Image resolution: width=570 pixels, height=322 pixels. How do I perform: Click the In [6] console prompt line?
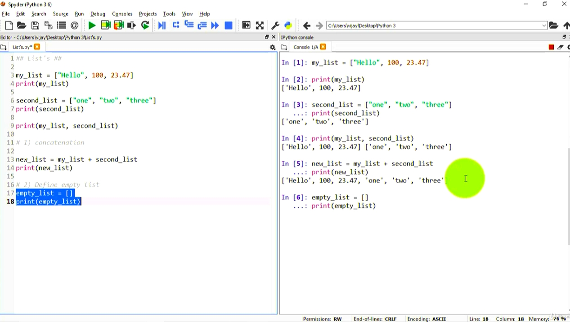(325, 197)
